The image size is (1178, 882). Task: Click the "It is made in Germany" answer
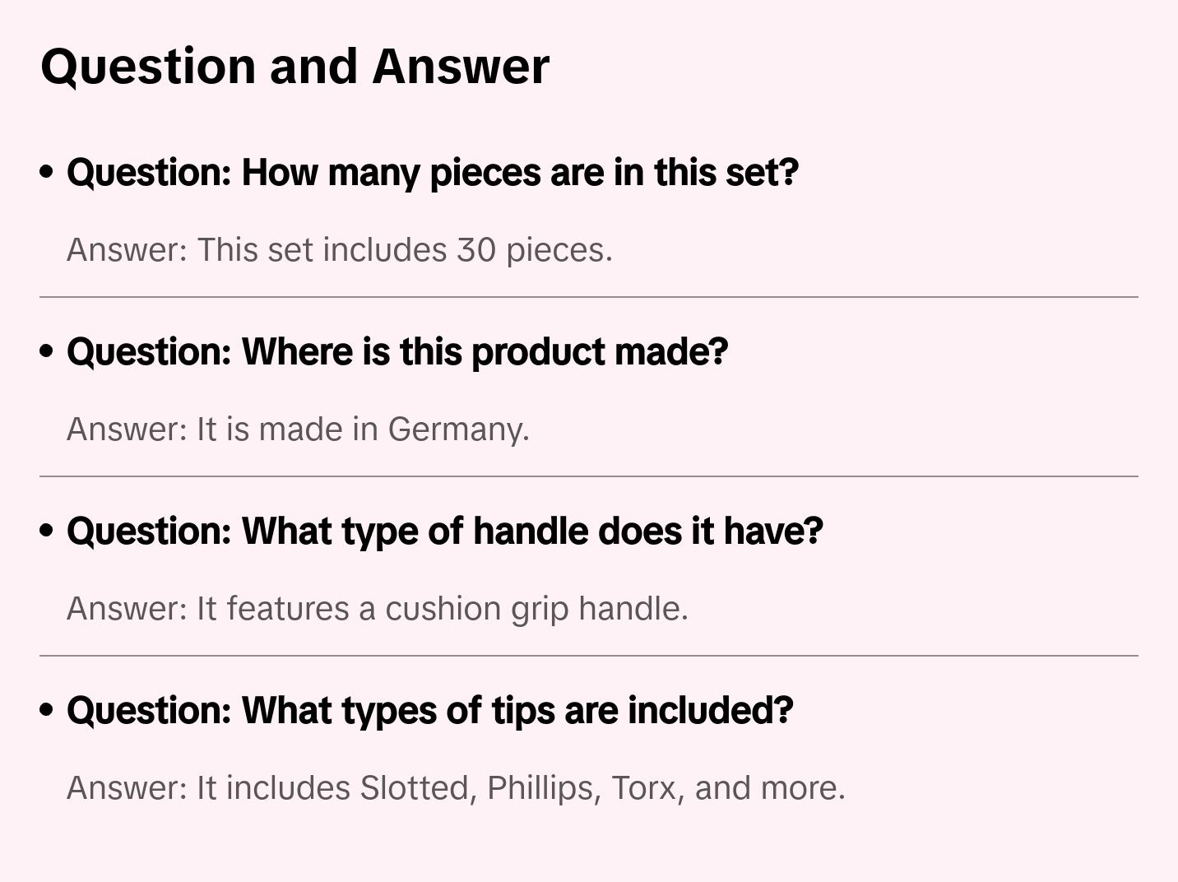click(x=298, y=429)
